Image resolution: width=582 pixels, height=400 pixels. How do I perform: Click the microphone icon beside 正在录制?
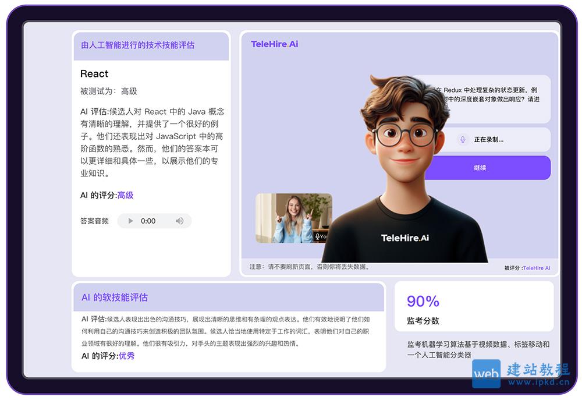(463, 140)
